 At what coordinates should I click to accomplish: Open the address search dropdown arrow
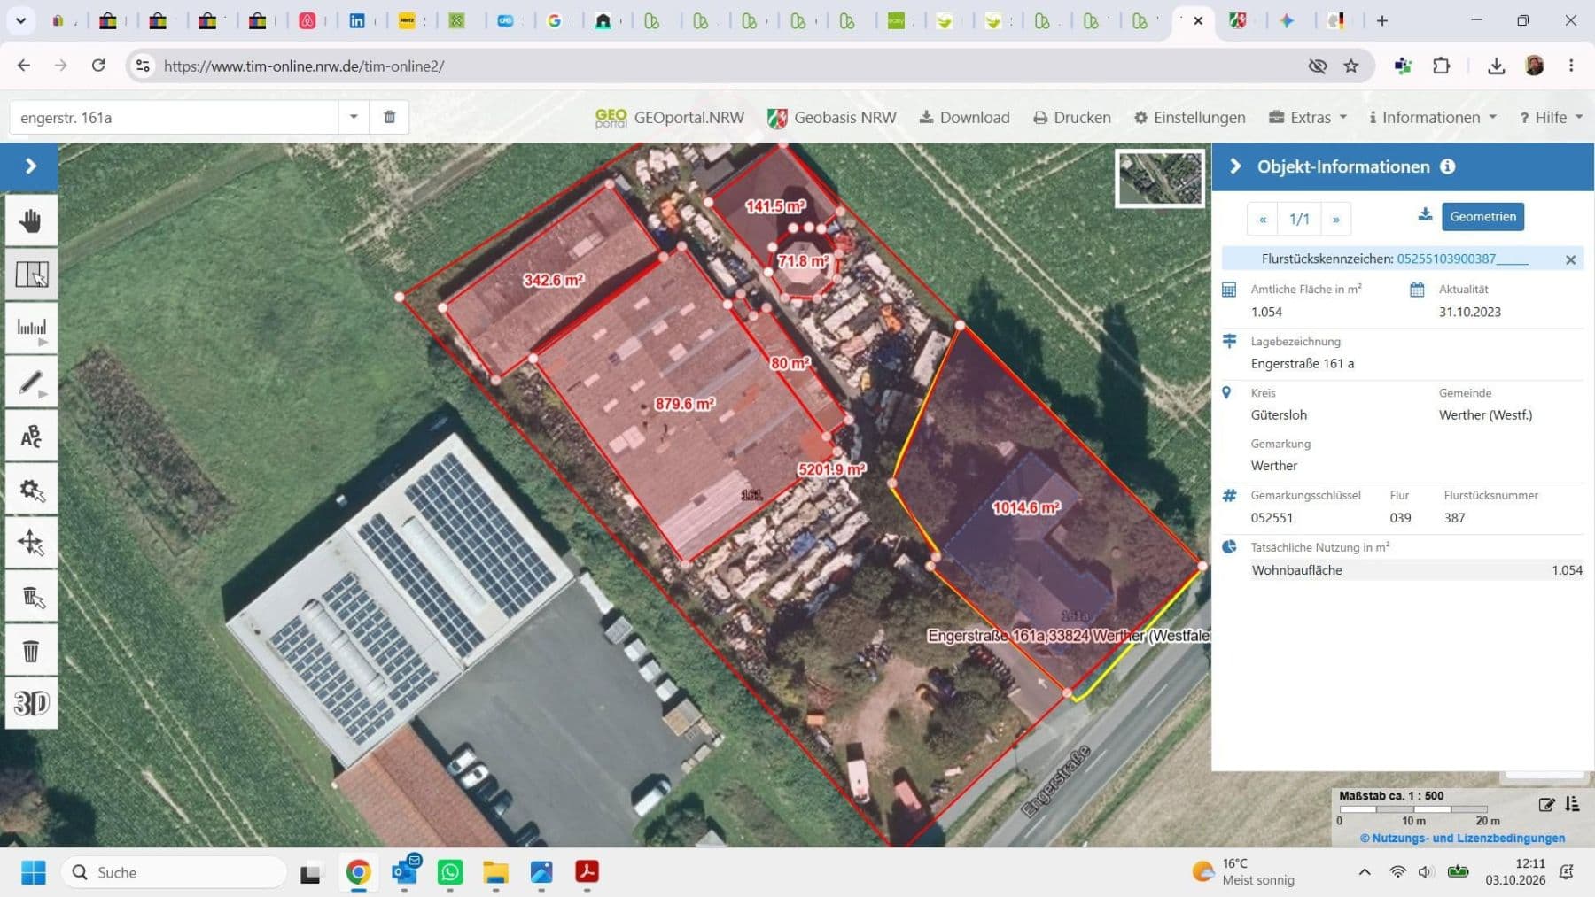point(354,117)
